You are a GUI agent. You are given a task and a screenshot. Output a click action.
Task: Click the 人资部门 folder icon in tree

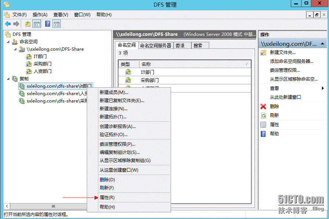click(29, 71)
